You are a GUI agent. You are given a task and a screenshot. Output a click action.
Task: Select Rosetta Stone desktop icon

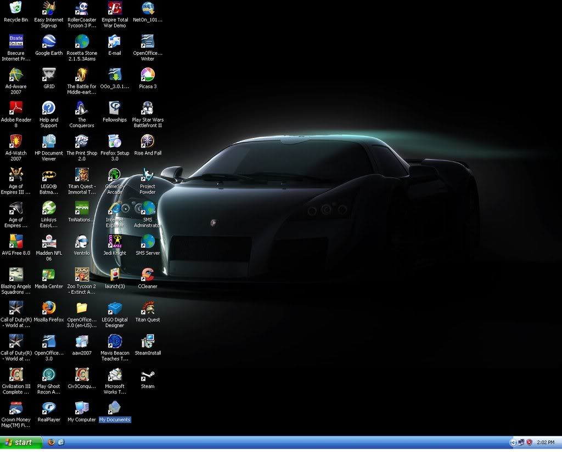click(x=82, y=42)
